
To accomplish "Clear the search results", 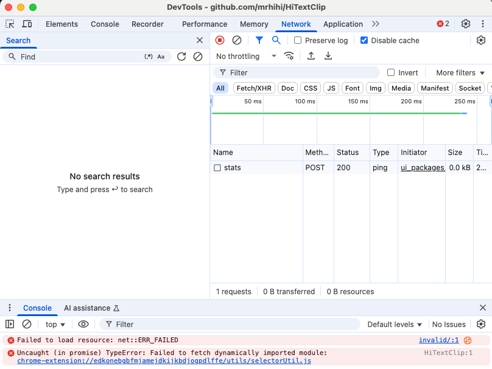I will (198, 57).
